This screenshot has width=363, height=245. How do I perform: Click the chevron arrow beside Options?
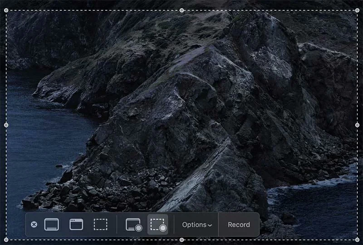[x=210, y=226]
